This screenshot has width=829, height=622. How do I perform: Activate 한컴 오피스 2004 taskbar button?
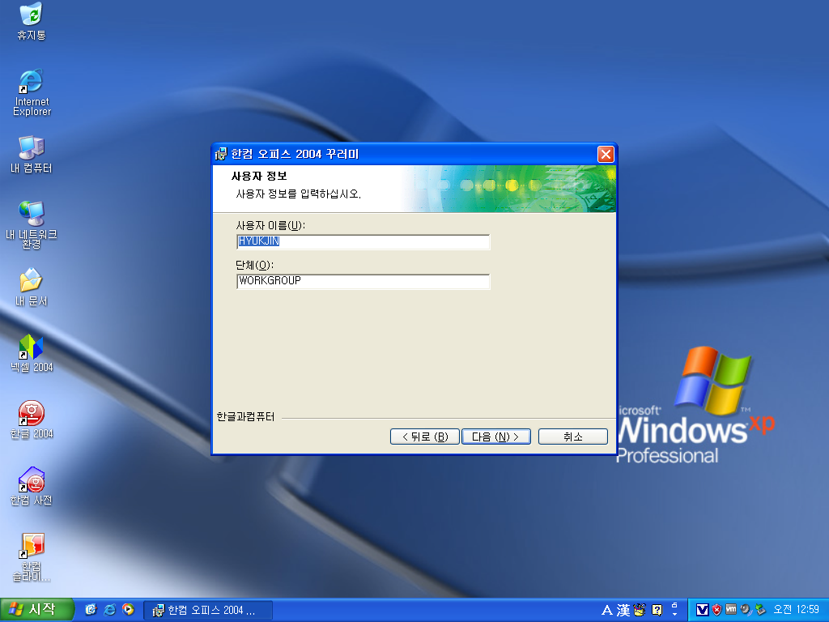click(x=208, y=611)
